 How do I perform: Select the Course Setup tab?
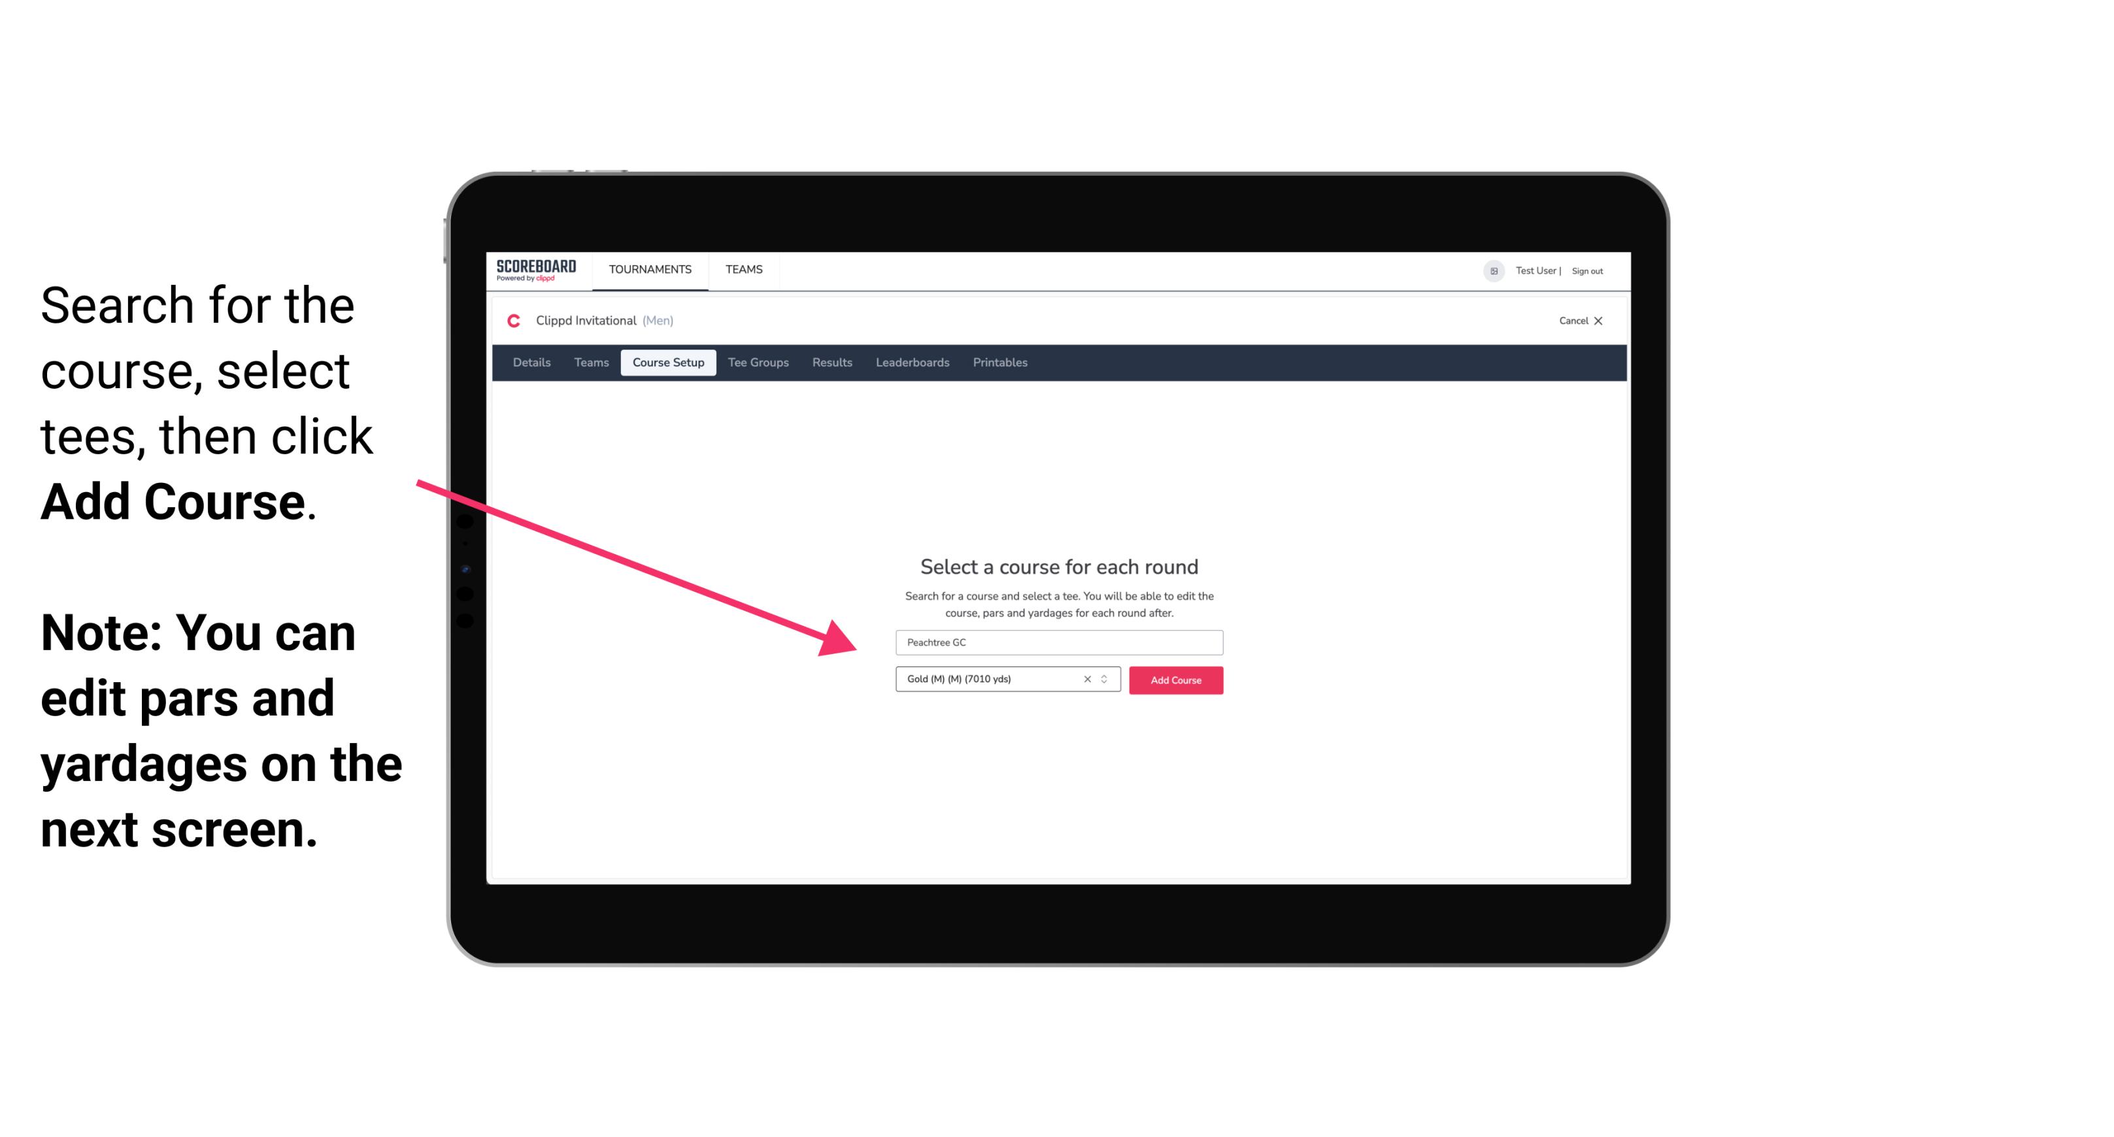(668, 363)
